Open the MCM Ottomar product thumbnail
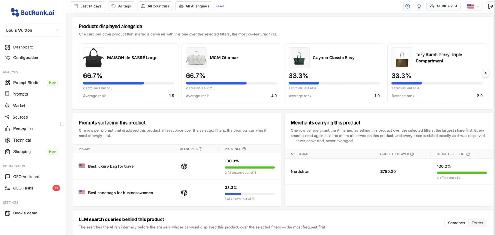The width and height of the screenshot is (495, 235). [x=196, y=58]
